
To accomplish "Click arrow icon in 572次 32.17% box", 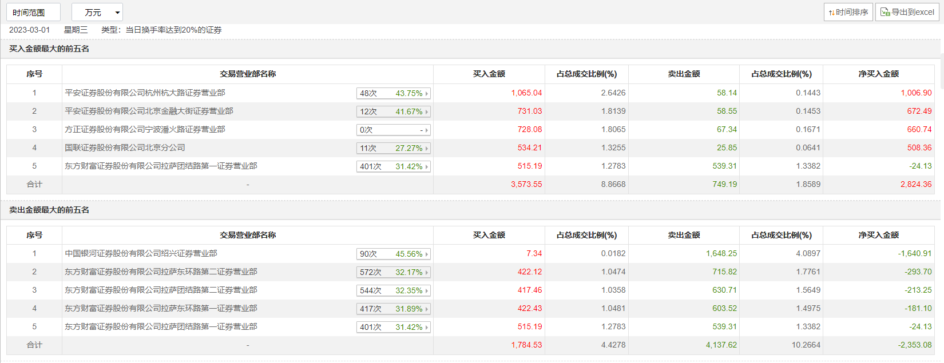I will pyautogui.click(x=426, y=273).
